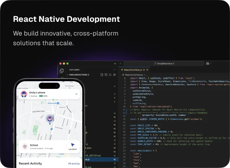Click the yellow minimize window button

pyautogui.click(x=64, y=63)
